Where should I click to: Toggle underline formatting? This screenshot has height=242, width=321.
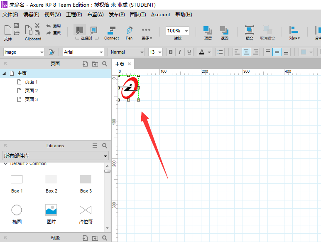pyautogui.click(x=189, y=52)
